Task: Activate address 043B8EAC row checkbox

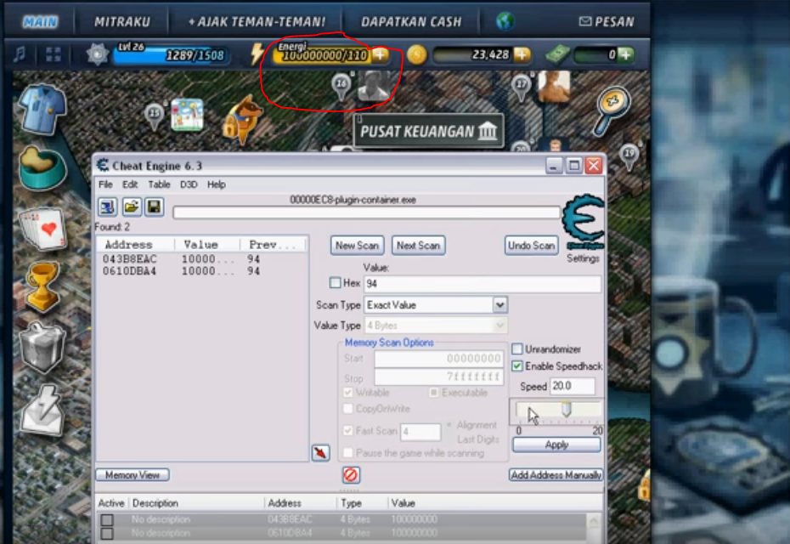Action: pyautogui.click(x=107, y=519)
